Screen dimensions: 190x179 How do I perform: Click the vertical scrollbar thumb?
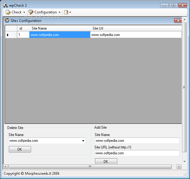coord(185,87)
